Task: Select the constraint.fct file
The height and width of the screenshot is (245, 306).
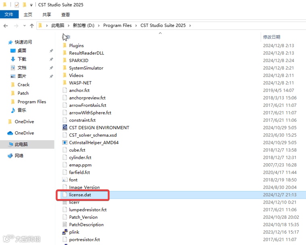Action: (82, 120)
